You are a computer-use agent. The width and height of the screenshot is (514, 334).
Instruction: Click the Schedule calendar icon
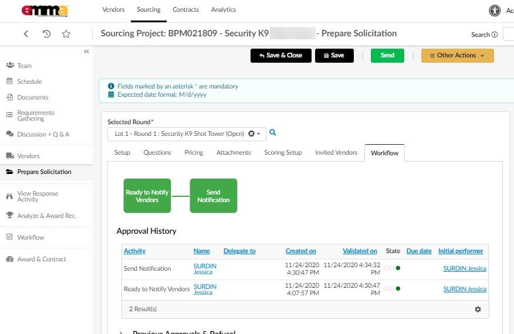click(x=9, y=81)
